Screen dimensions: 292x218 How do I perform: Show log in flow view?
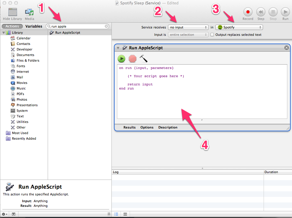pos(125,214)
